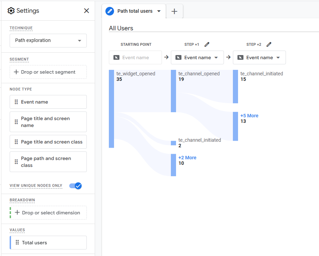Click the plus icon to add new tab
The width and height of the screenshot is (319, 256).
(x=174, y=11)
